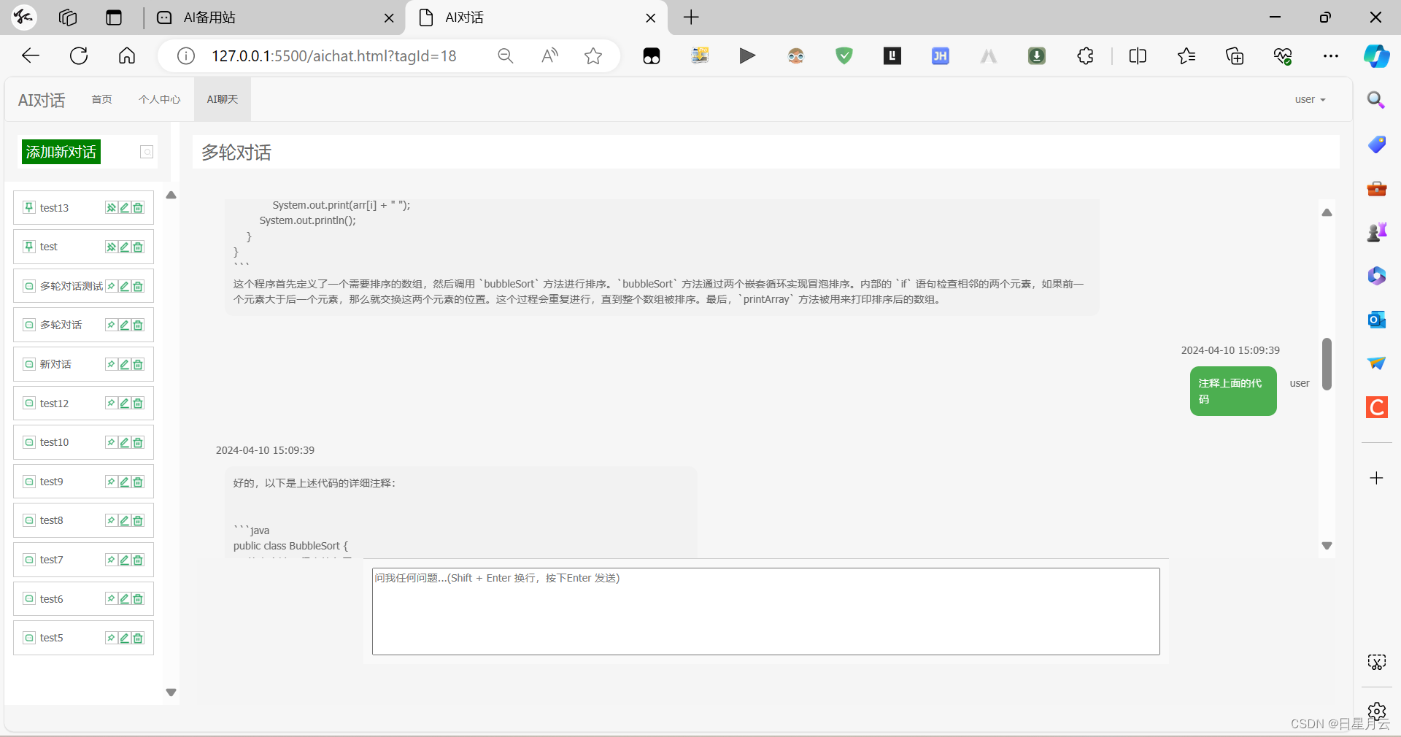Click the browser back arrow

31,56
